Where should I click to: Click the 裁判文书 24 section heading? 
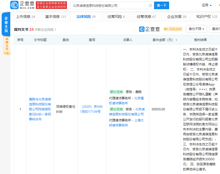pos(24,29)
